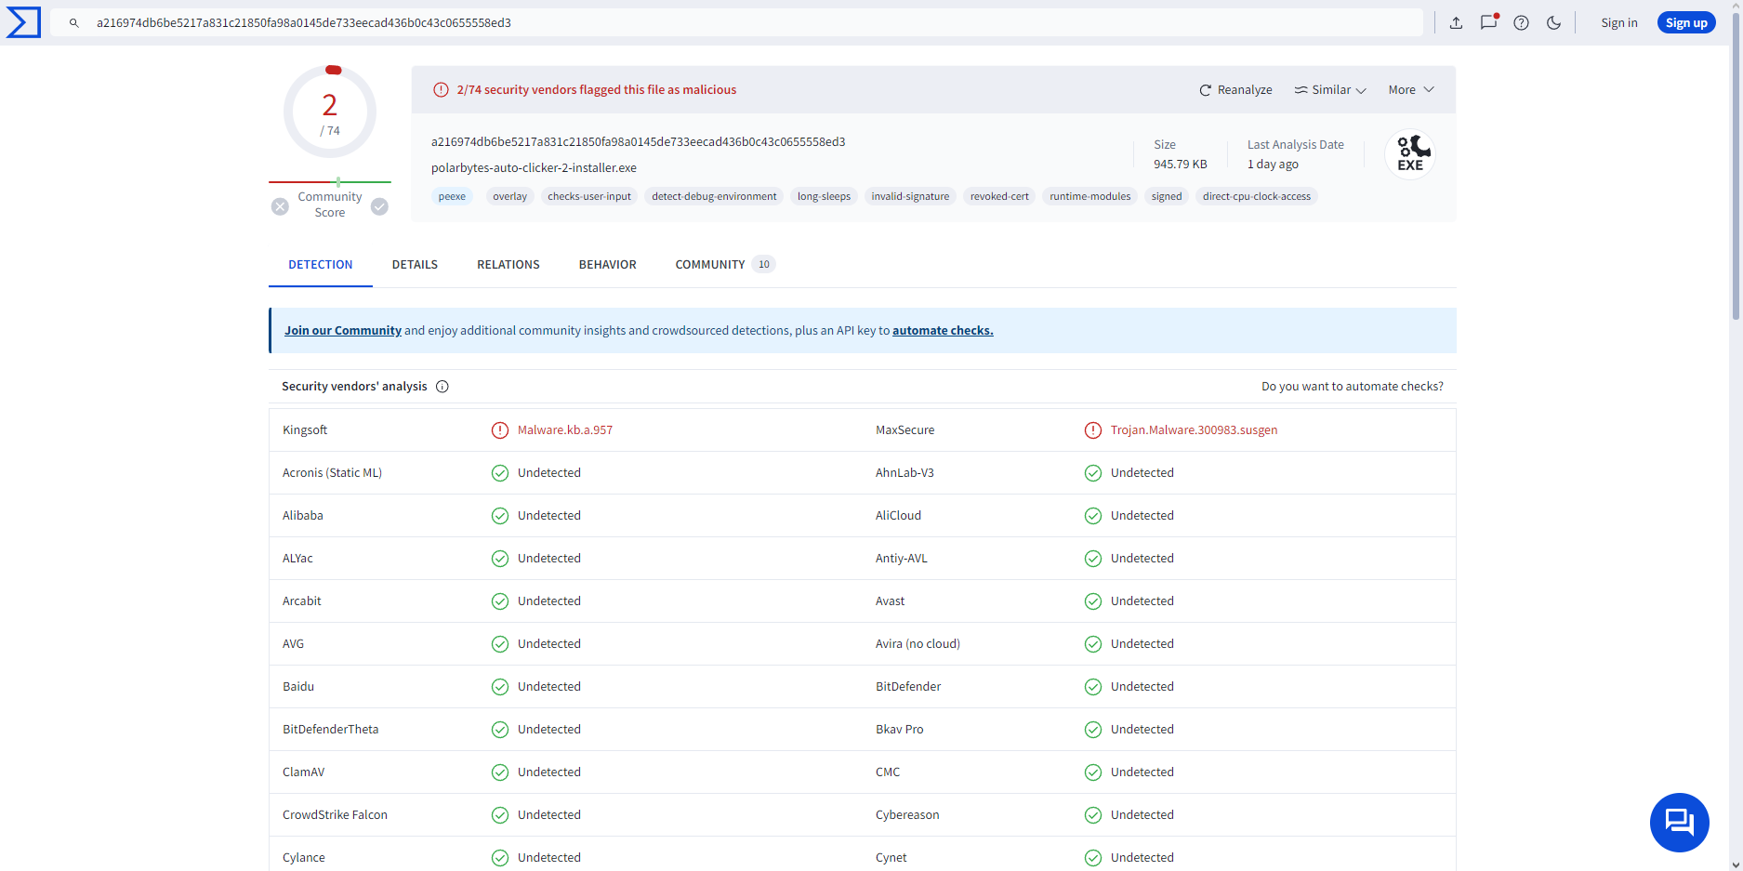1743x871 pixels.
Task: Open the BEHAVIOR tab
Action: point(608,265)
